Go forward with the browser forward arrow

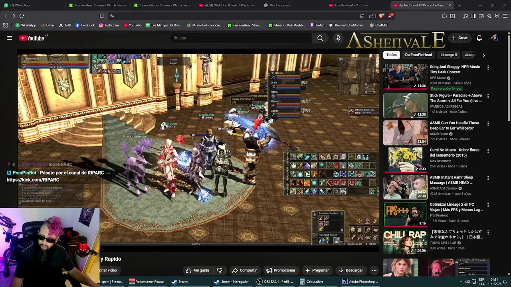coord(14,16)
